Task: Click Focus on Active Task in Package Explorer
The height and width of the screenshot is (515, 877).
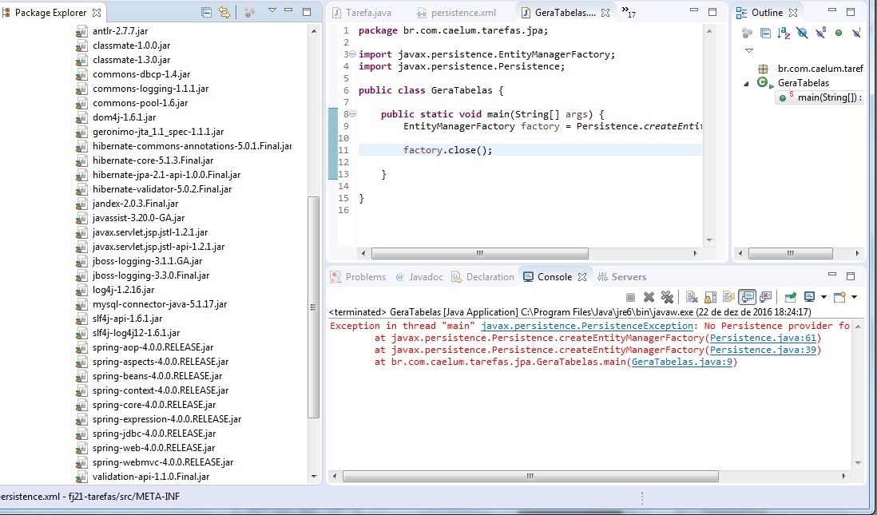Action: click(249, 12)
